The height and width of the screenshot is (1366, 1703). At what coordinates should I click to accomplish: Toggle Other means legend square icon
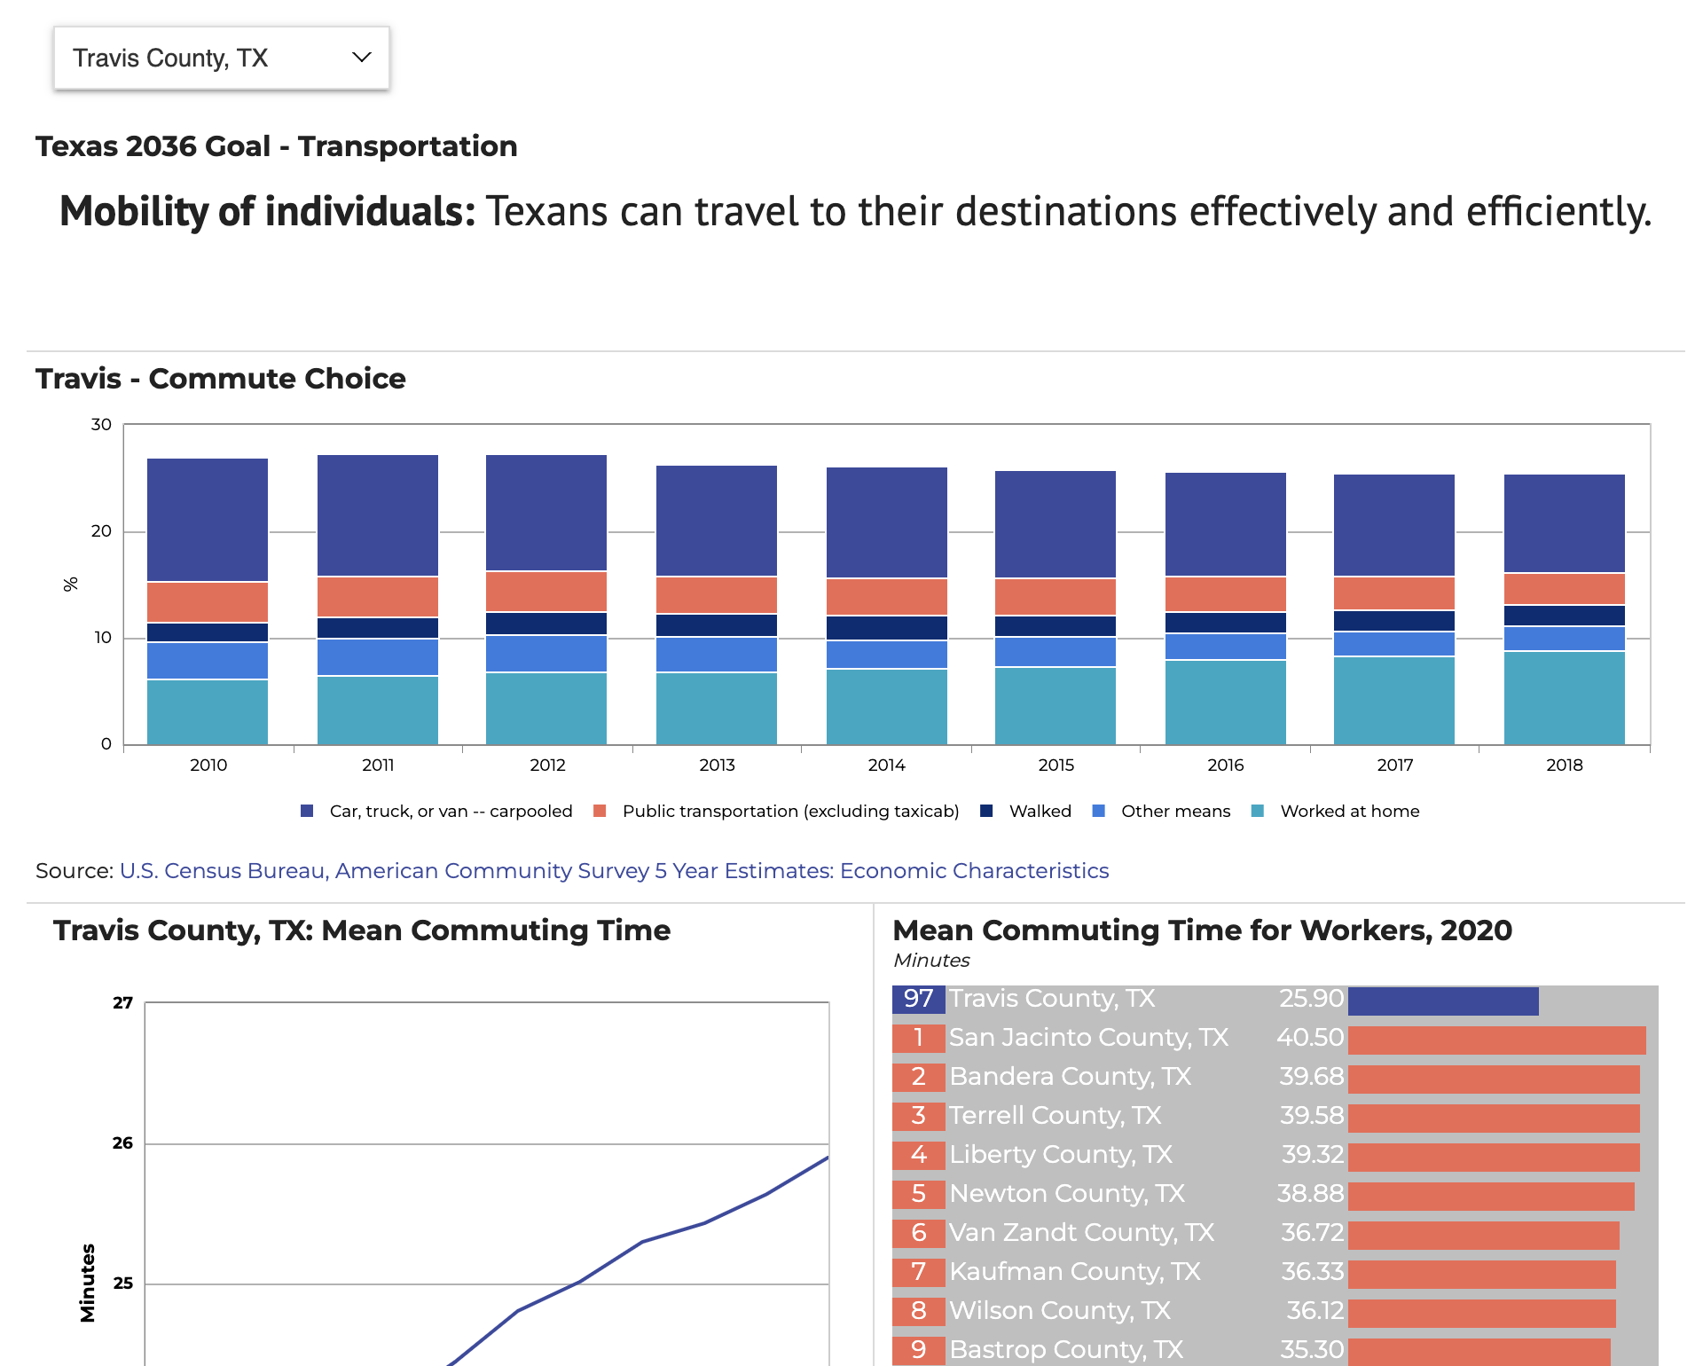pos(1098,811)
